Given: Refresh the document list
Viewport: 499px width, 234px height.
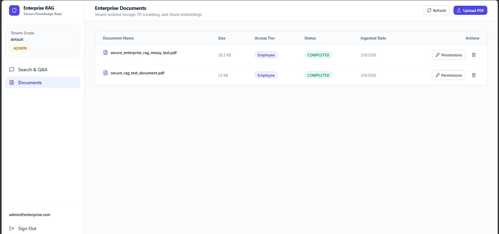Looking at the screenshot, I should pos(436,10).
